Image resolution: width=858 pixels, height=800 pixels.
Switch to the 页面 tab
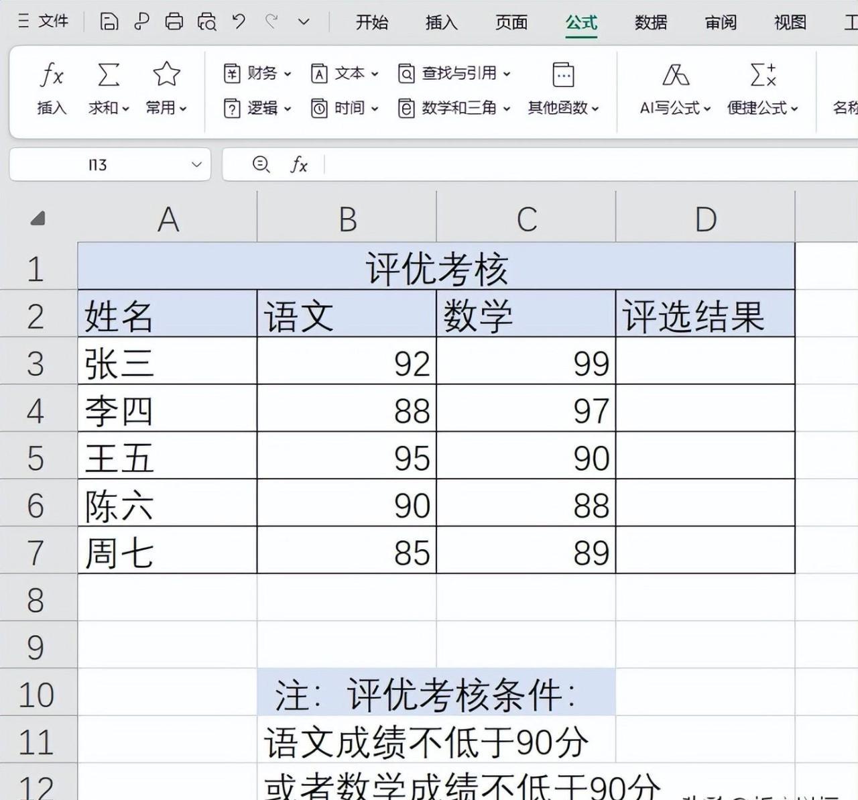[x=511, y=22]
